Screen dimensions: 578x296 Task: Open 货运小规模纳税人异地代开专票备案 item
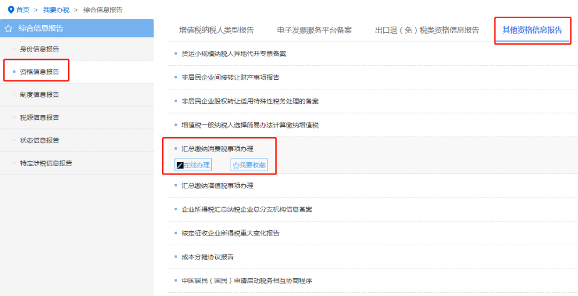point(234,54)
